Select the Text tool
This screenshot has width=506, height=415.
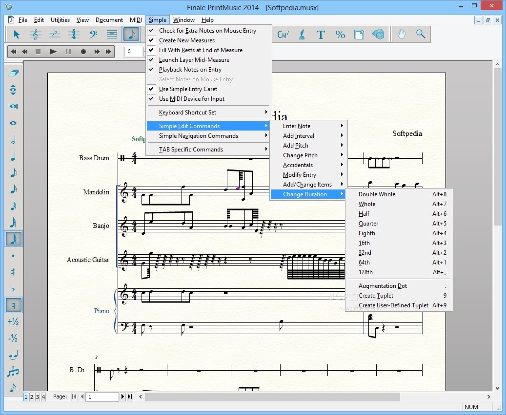[321, 34]
